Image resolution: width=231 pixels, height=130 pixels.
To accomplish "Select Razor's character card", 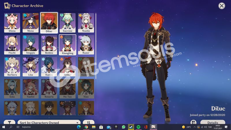I will [86, 45].
